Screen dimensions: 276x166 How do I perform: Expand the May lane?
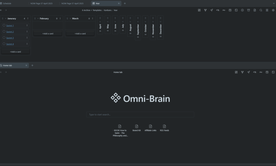click(108, 22)
